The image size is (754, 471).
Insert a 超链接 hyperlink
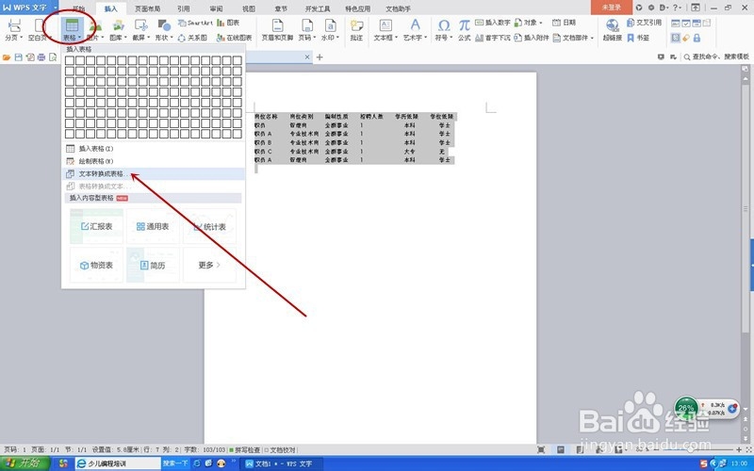612,29
